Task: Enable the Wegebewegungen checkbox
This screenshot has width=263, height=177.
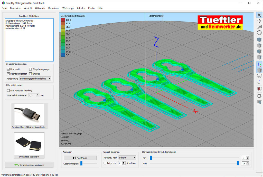Action: [31, 69]
